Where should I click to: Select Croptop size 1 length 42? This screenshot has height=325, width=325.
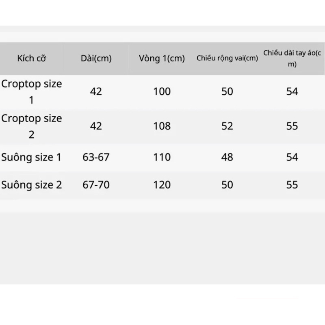click(96, 91)
